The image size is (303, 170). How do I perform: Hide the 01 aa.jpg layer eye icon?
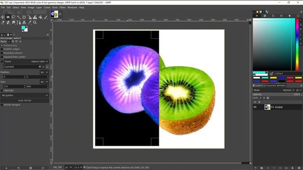255,107
